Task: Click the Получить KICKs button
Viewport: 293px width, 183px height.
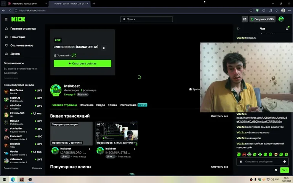Action: point(263,19)
